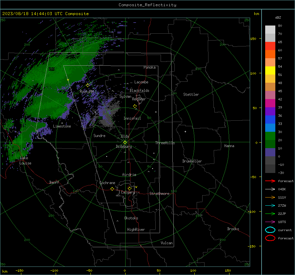Select the magenta swatch in the dBZ scale

270,103
